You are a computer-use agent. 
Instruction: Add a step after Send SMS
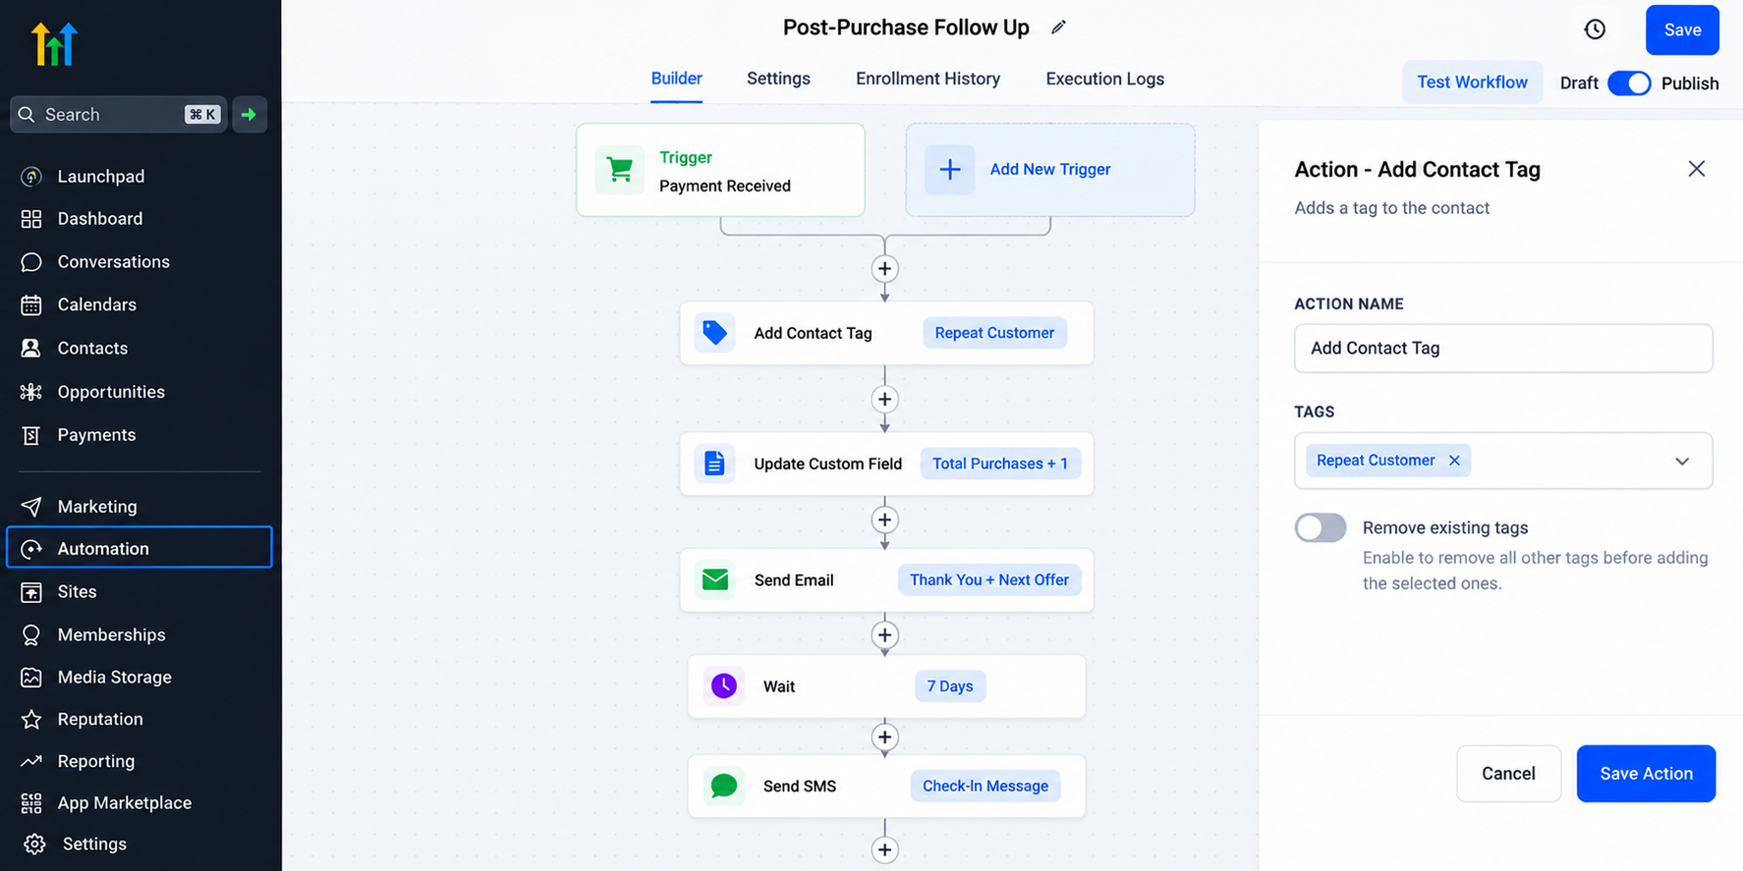click(885, 850)
